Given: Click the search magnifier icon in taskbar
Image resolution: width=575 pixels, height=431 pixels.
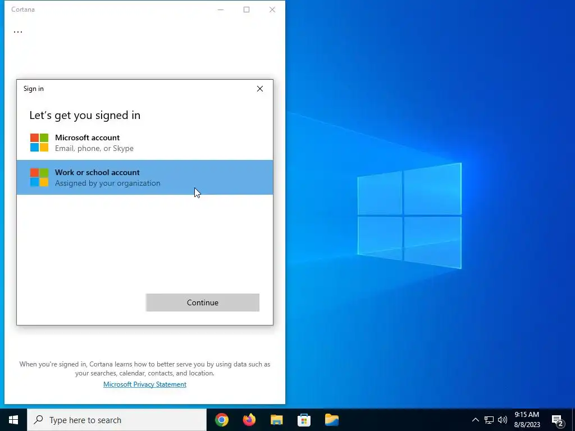Looking at the screenshot, I should pos(38,420).
